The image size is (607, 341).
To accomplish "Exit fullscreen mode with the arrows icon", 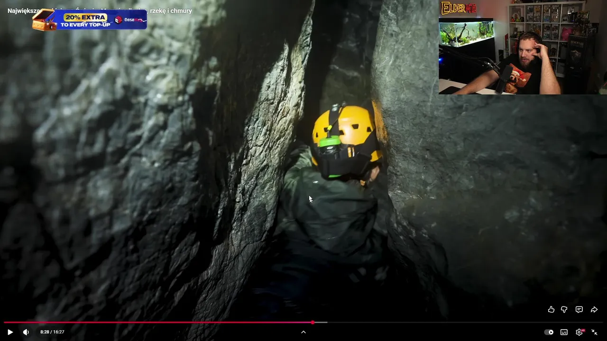I will pyautogui.click(x=594, y=332).
